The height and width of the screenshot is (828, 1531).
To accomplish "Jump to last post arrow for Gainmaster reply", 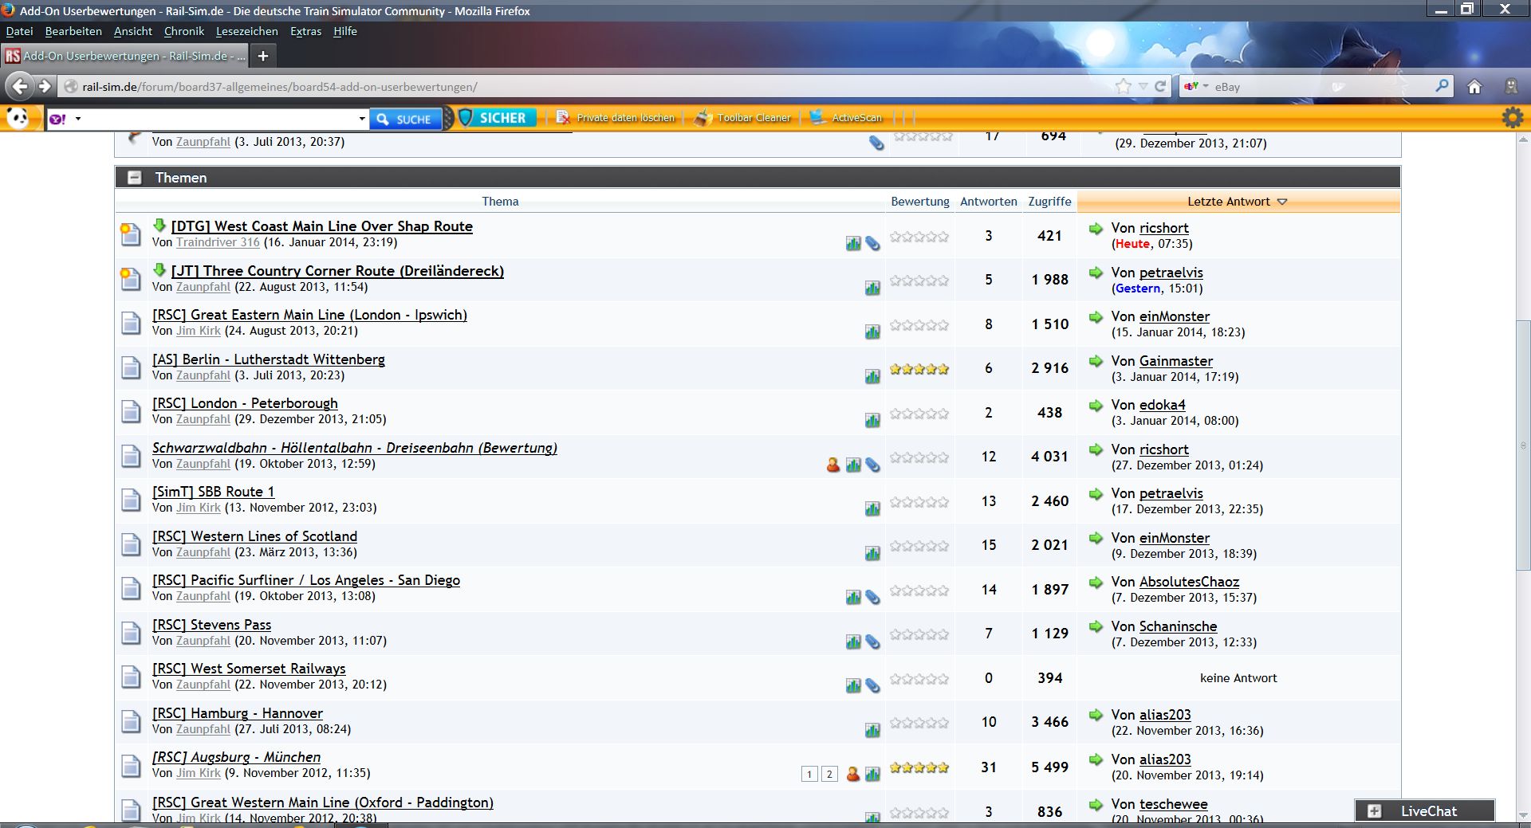I will coord(1096,361).
